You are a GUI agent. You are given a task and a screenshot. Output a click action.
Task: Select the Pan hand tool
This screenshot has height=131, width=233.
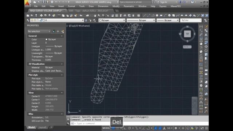click(x=95, y=15)
